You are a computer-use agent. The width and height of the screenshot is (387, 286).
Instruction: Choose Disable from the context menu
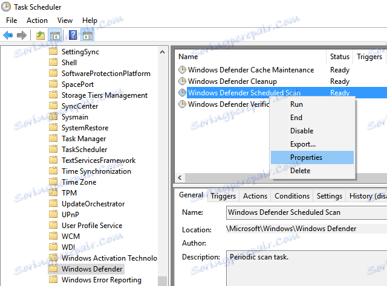pyautogui.click(x=312, y=131)
